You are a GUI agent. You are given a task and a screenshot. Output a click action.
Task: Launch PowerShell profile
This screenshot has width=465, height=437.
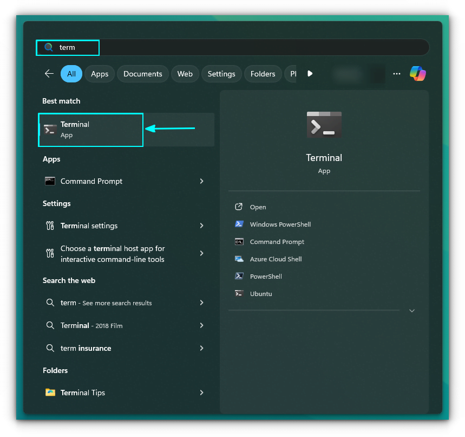(266, 277)
